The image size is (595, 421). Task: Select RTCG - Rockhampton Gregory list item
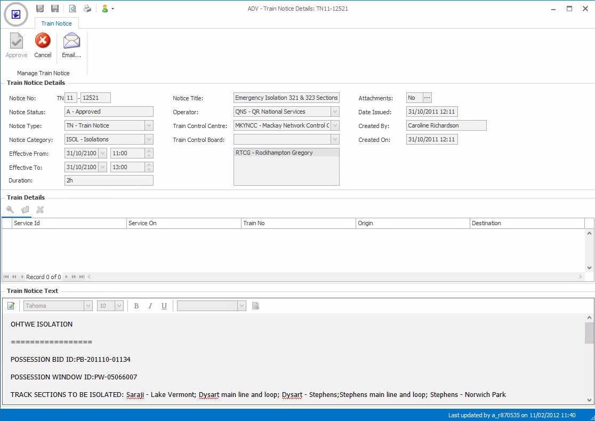[x=286, y=153]
